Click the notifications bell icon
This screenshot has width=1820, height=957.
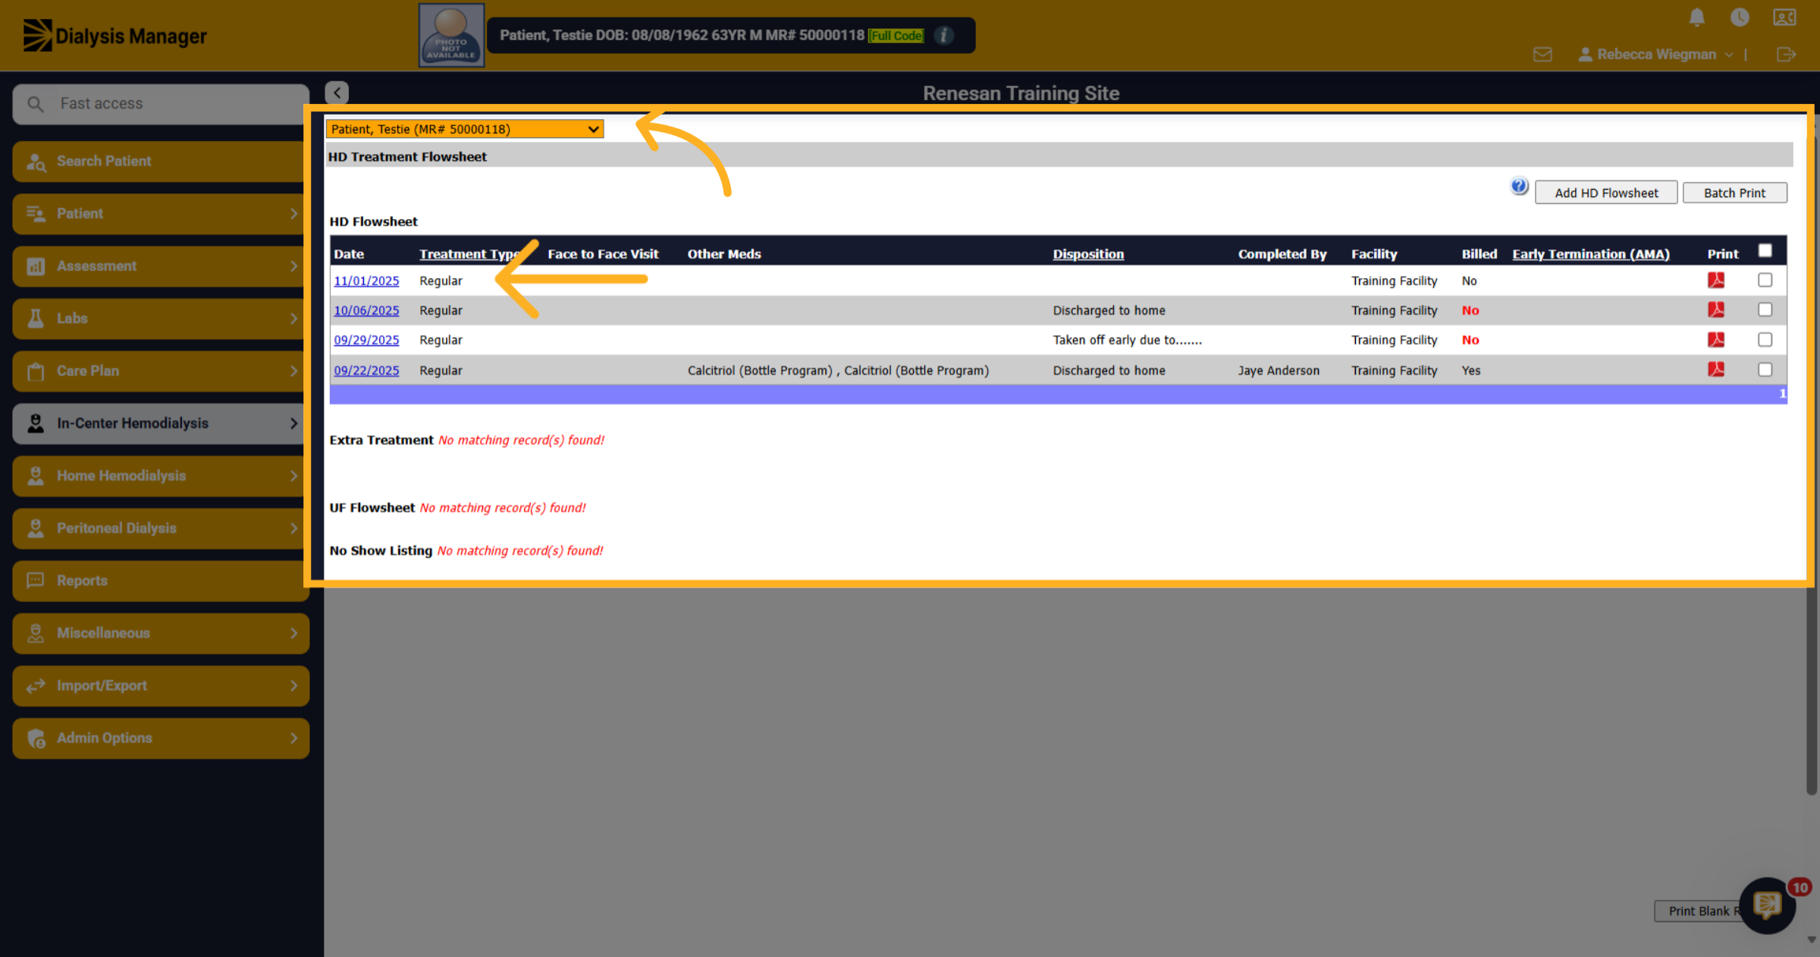(1697, 17)
